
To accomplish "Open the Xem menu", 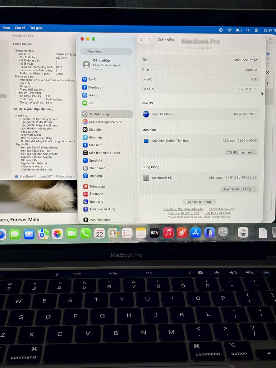I will tap(6, 28).
